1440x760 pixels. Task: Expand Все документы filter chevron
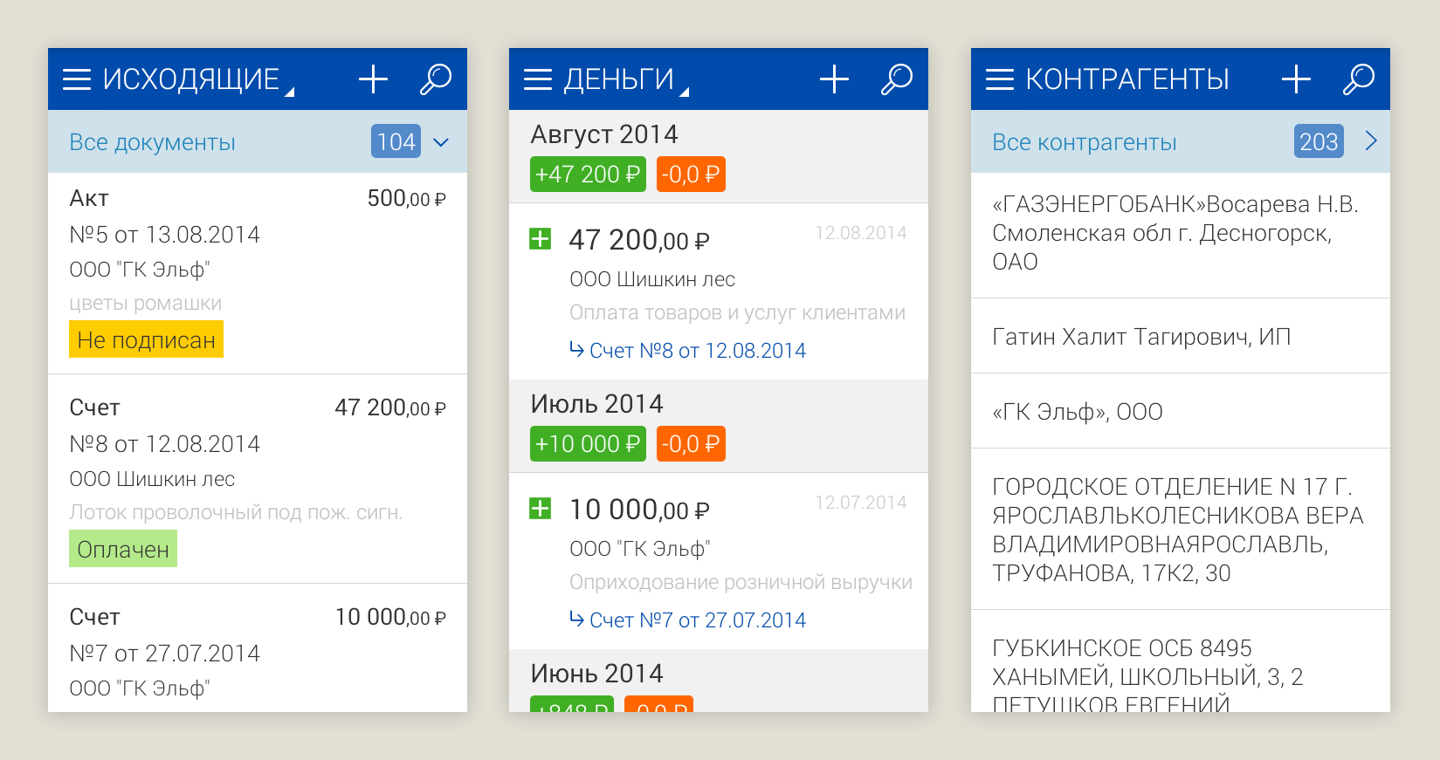point(441,142)
